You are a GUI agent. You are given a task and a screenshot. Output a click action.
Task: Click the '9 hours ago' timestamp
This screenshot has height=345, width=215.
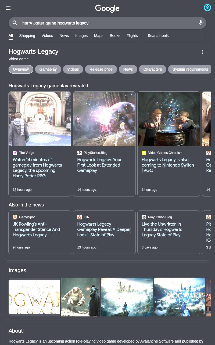click(x=21, y=247)
